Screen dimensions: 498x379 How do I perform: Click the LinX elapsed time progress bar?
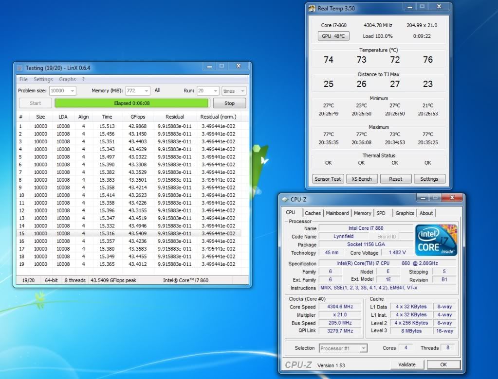point(132,103)
